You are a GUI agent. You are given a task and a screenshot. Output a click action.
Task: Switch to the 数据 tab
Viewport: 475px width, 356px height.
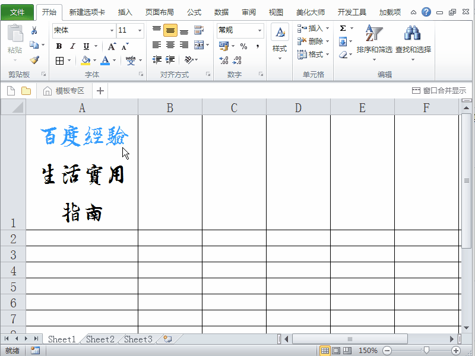tap(221, 12)
